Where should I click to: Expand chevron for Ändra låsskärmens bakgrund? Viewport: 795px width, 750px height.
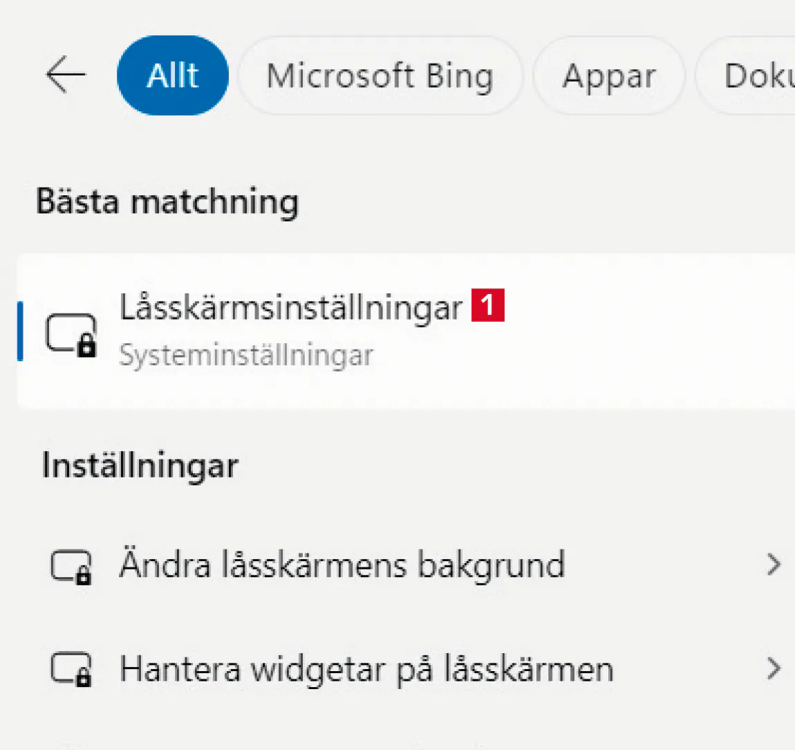tap(774, 565)
